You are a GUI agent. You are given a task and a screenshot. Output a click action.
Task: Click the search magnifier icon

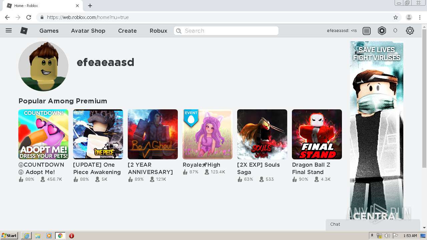[179, 31]
